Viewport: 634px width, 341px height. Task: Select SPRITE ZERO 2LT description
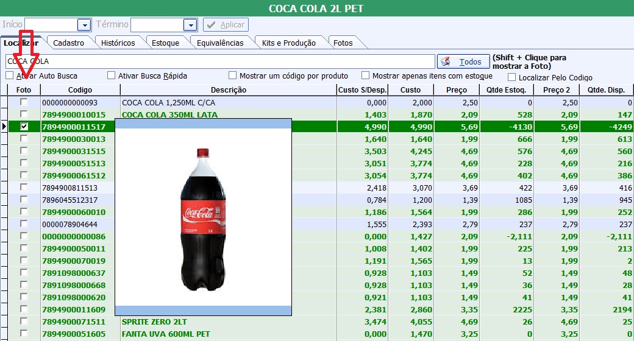click(154, 322)
